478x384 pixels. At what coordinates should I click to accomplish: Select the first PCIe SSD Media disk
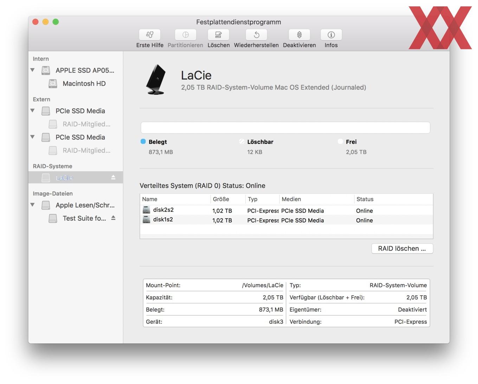tap(80, 111)
